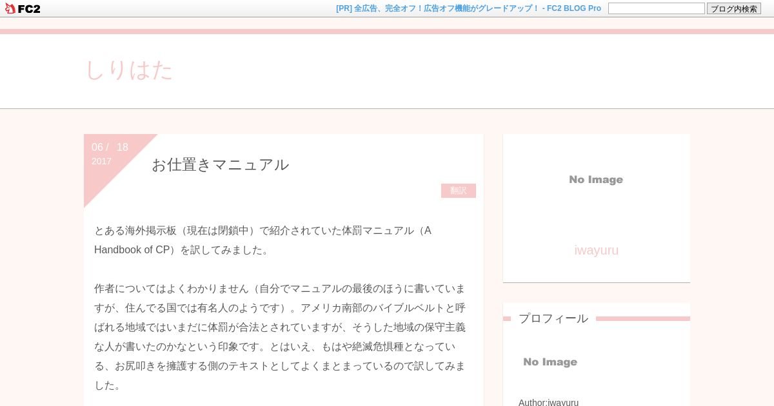The height and width of the screenshot is (406, 774).
Task: View the small No Image in プロフィール
Action: [x=550, y=362]
